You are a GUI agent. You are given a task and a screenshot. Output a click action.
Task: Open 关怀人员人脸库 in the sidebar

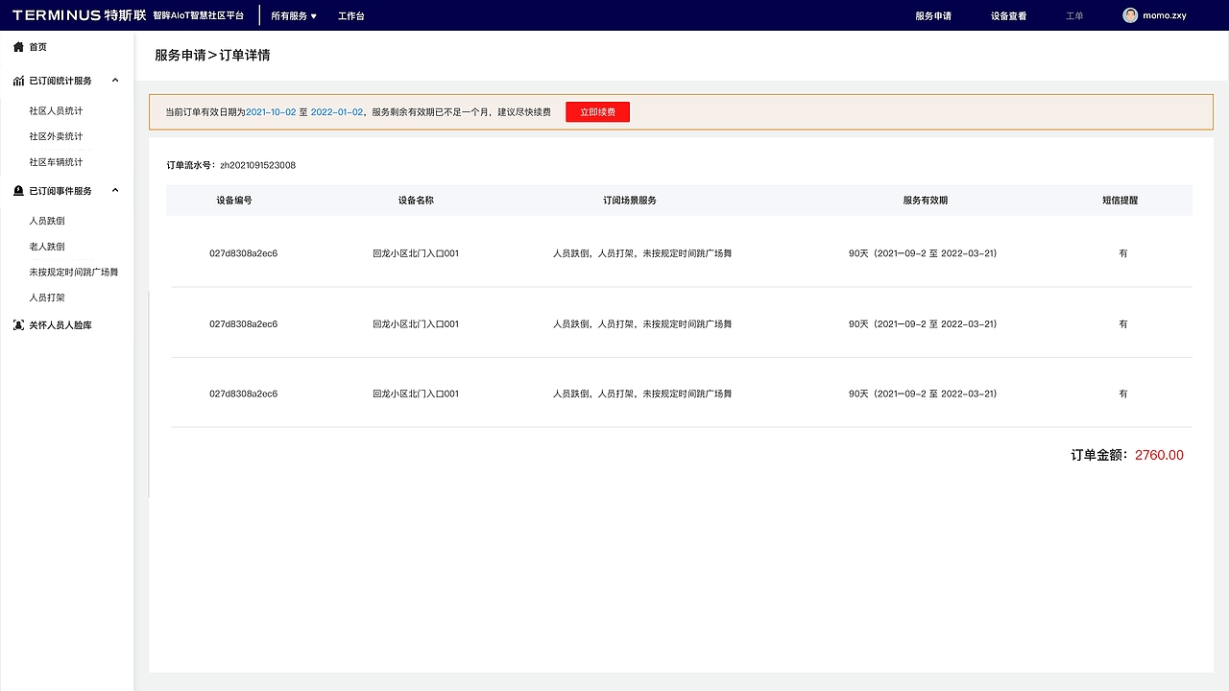tap(60, 325)
